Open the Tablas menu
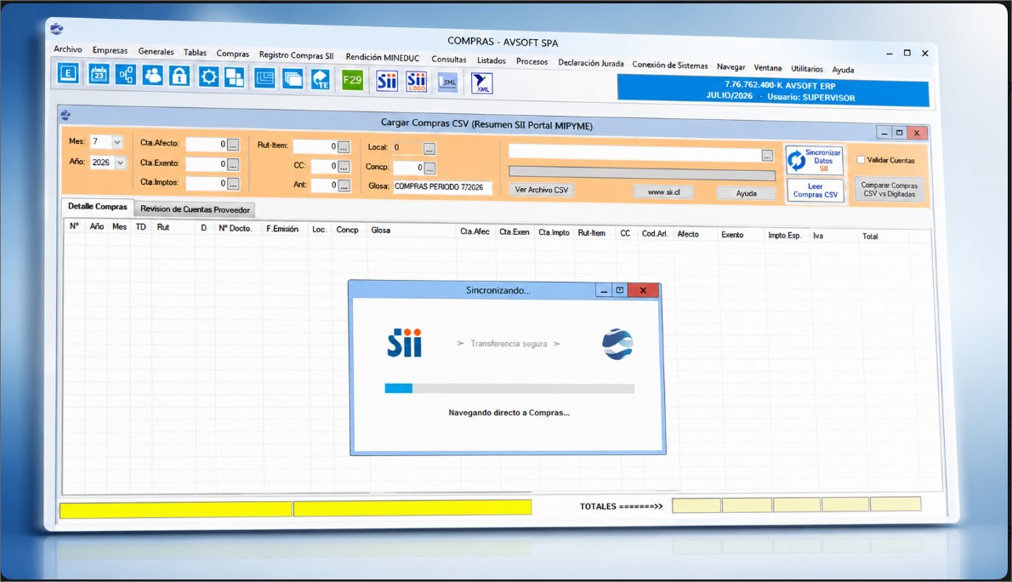The image size is (1012, 582). (x=195, y=52)
